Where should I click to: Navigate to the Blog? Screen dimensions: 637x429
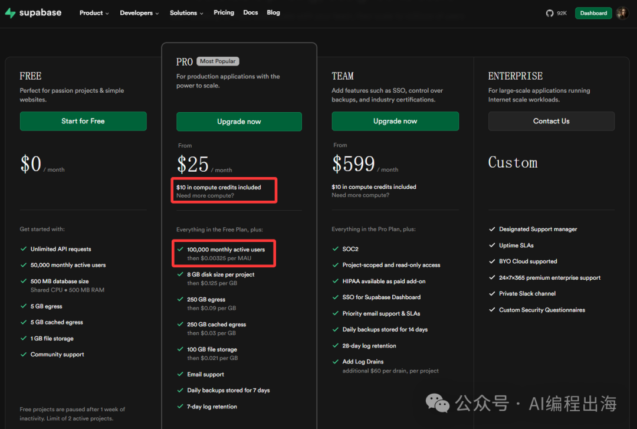pyautogui.click(x=273, y=12)
